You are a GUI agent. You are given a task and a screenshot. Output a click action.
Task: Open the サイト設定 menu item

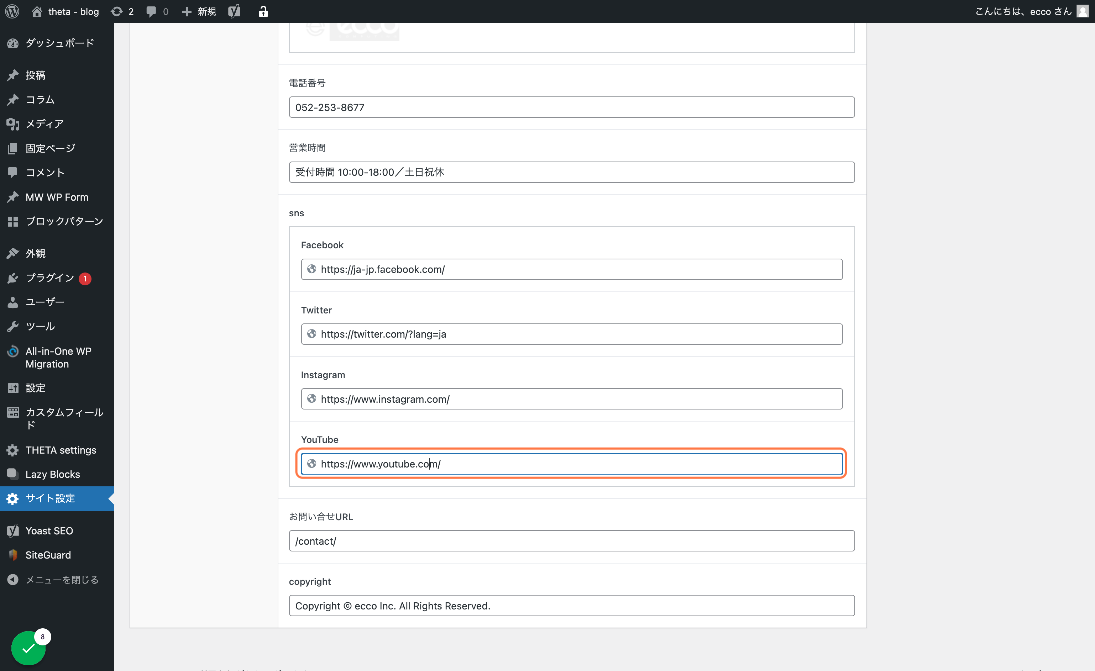[x=57, y=498]
